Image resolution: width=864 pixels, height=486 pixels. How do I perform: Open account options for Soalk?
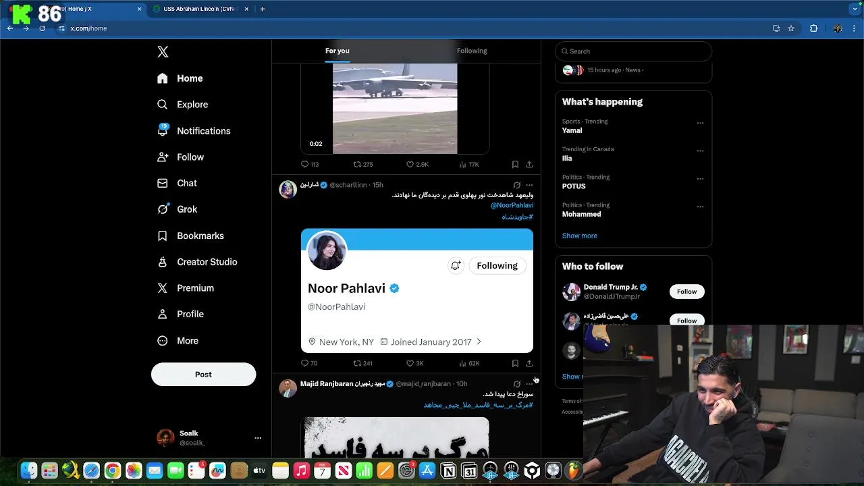click(258, 438)
